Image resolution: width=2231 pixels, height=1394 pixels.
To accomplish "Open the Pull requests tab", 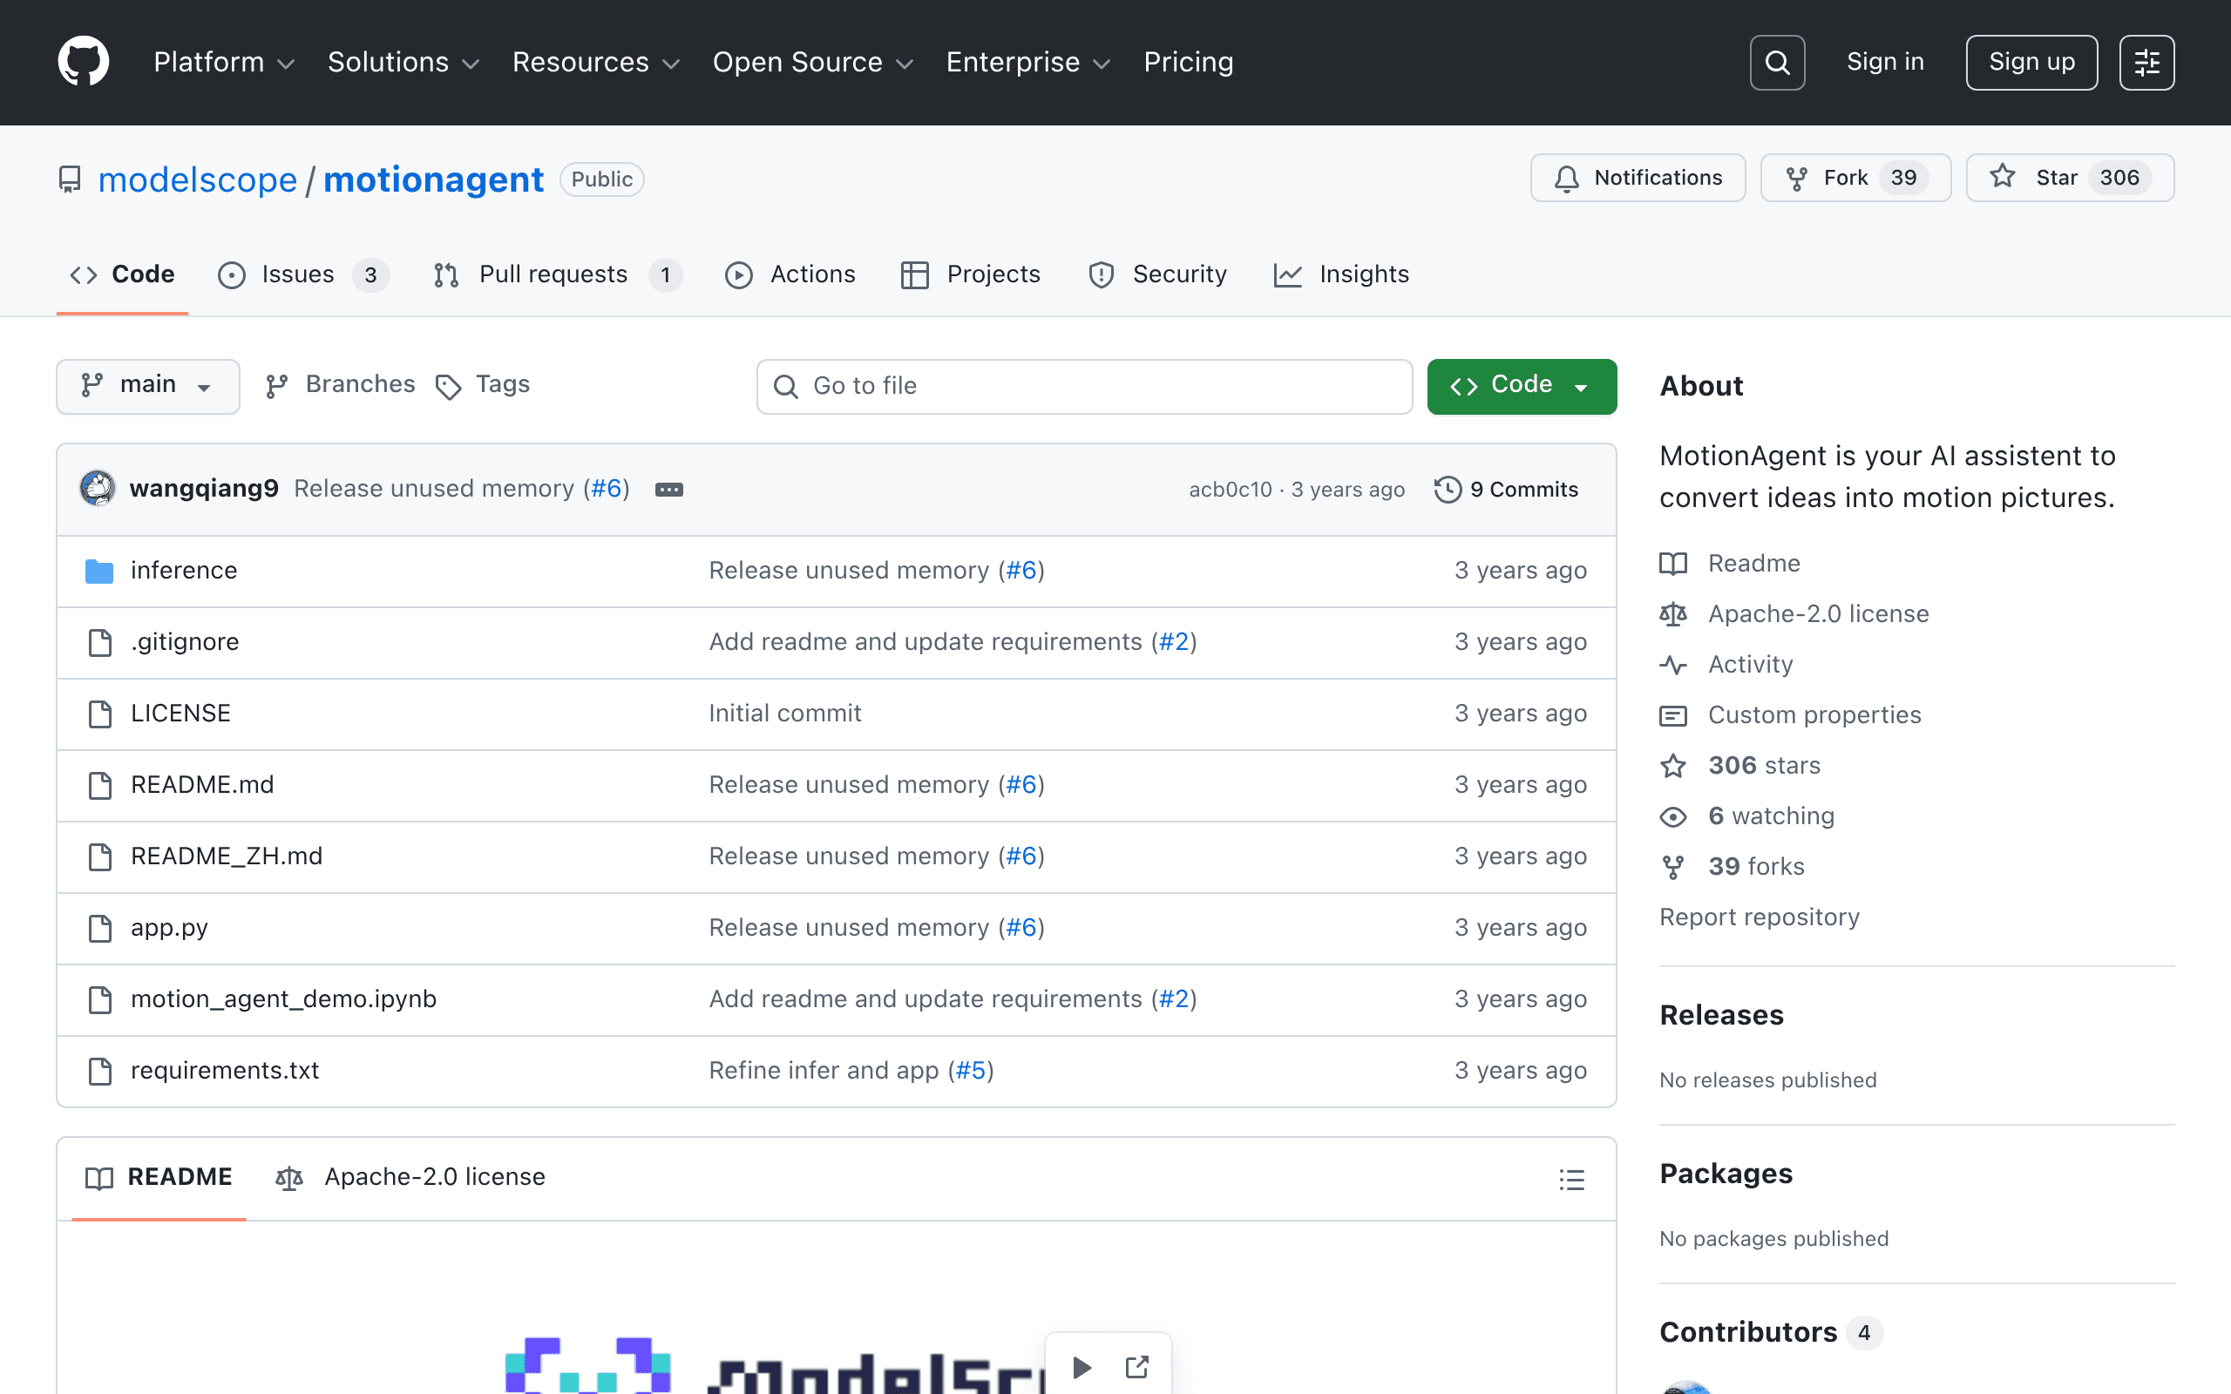I will (x=557, y=274).
